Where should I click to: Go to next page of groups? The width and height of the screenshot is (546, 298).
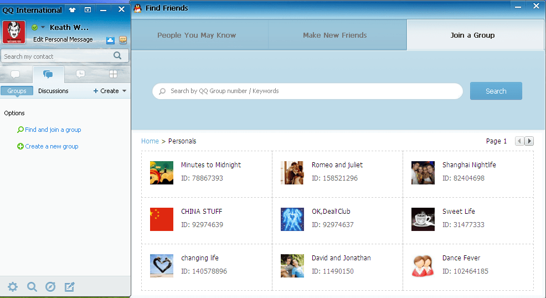[x=529, y=141]
